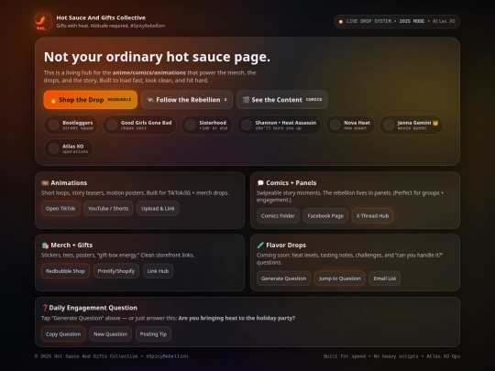Click the icon on Follow the Rebellion

(150, 100)
